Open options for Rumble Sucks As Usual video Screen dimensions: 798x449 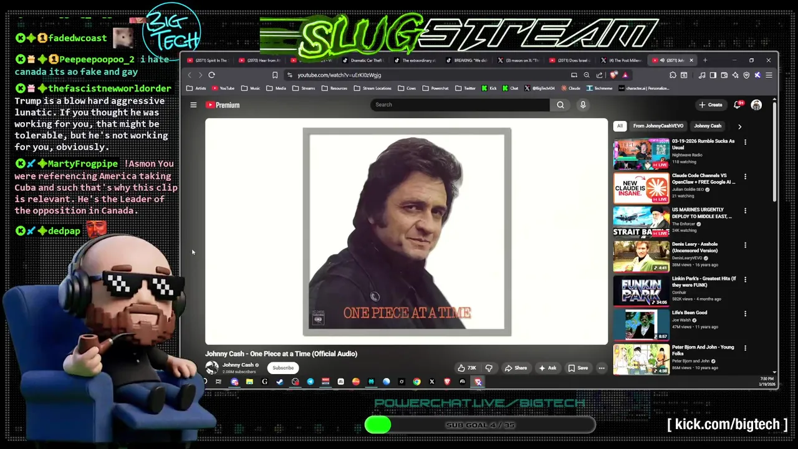(x=745, y=142)
